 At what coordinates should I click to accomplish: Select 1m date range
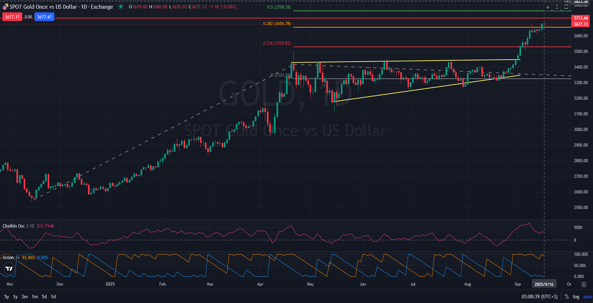coord(35,296)
